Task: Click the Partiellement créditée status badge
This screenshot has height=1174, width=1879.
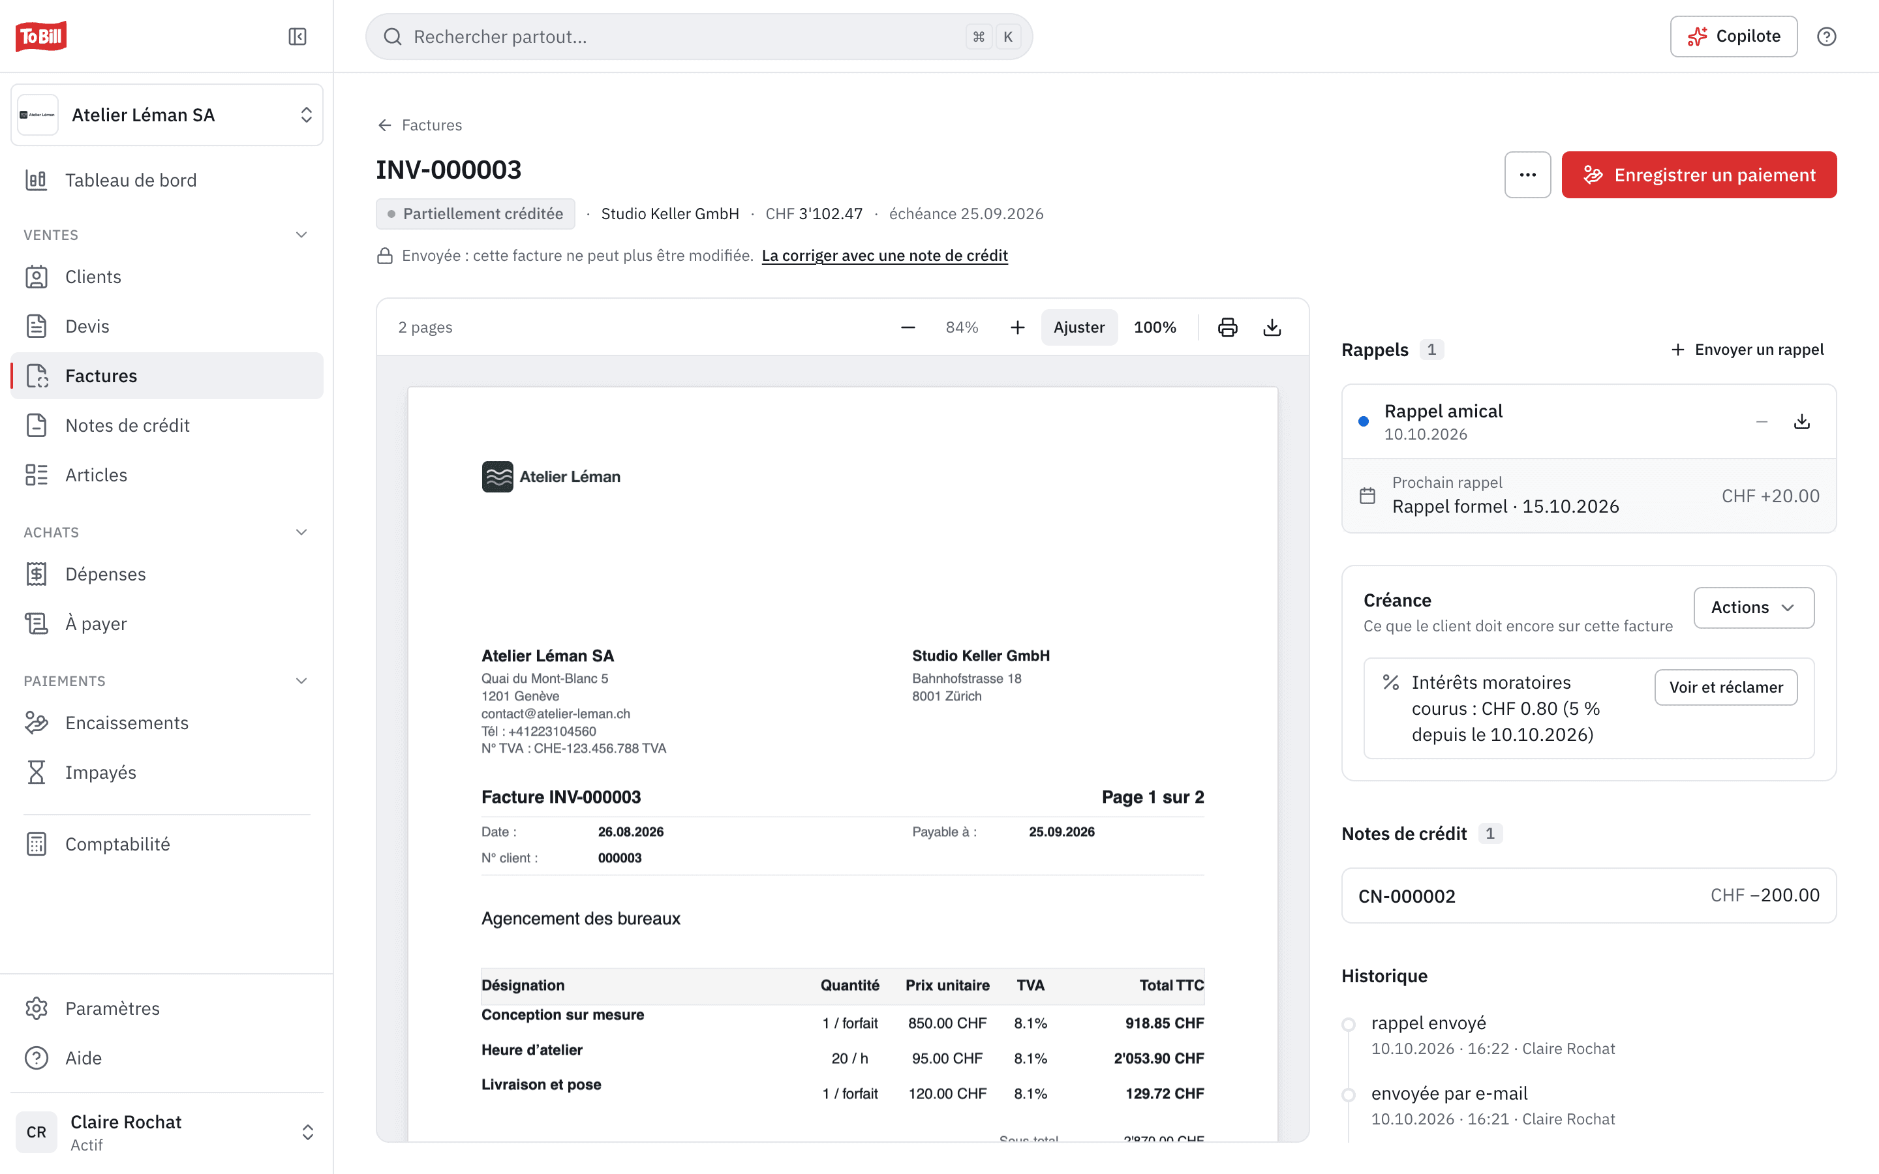Action: tap(475, 213)
